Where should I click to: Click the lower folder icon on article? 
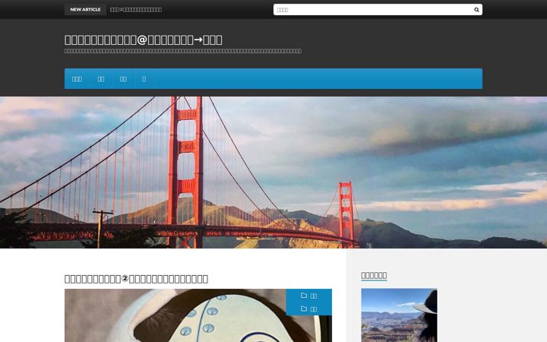click(304, 309)
